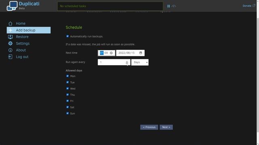
Task: Uncheck the Sat allowed day
Action: (x=68, y=107)
